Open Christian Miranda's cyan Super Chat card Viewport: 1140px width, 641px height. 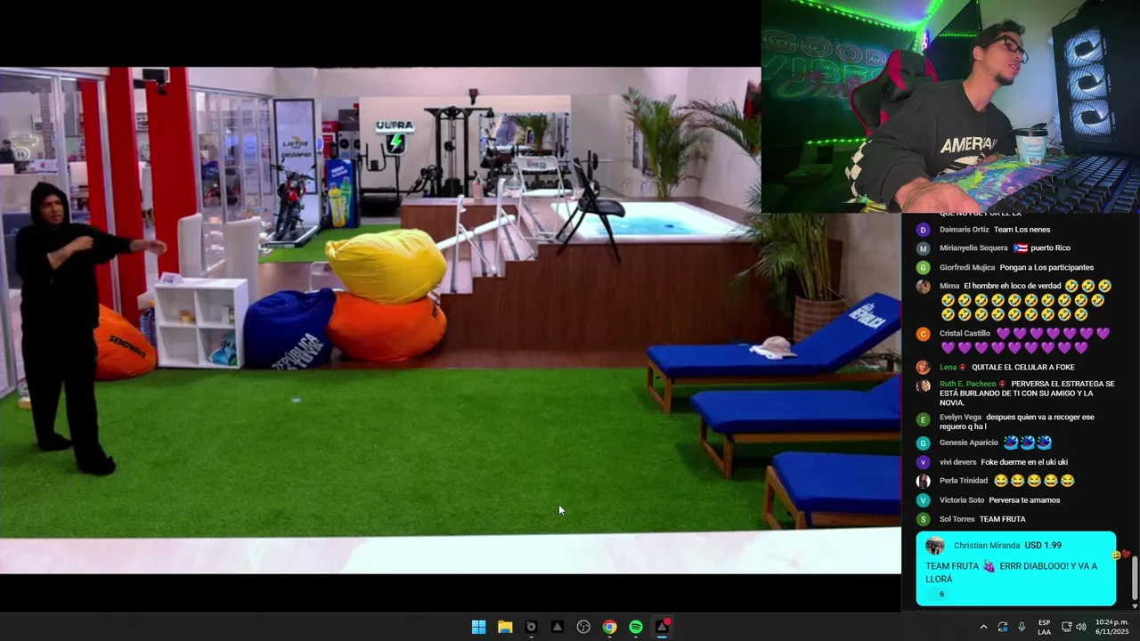pyautogui.click(x=1015, y=569)
